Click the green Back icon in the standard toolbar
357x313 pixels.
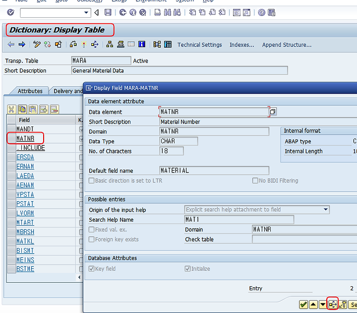pyautogui.click(x=123, y=12)
